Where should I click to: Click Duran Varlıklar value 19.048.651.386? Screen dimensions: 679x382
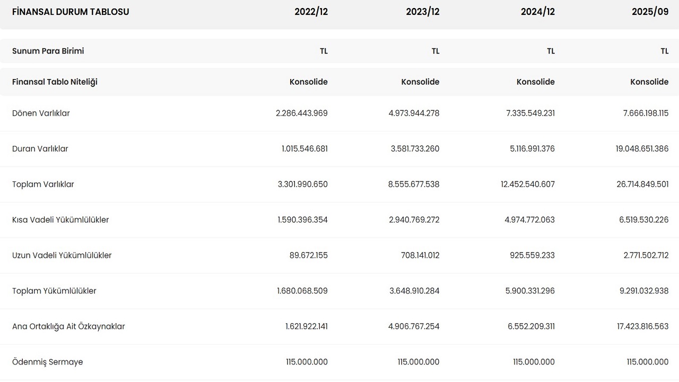click(x=642, y=149)
